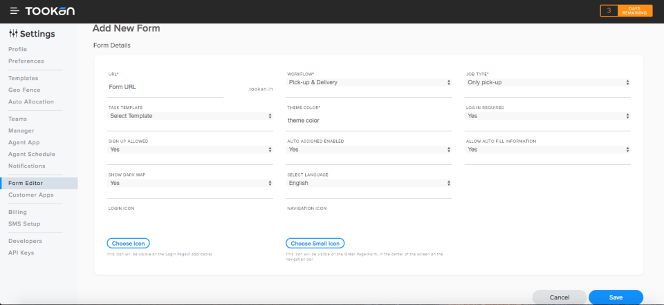This screenshot has width=664, height=305.
Task: Open the days remaining trial badge
Action: pos(626,11)
